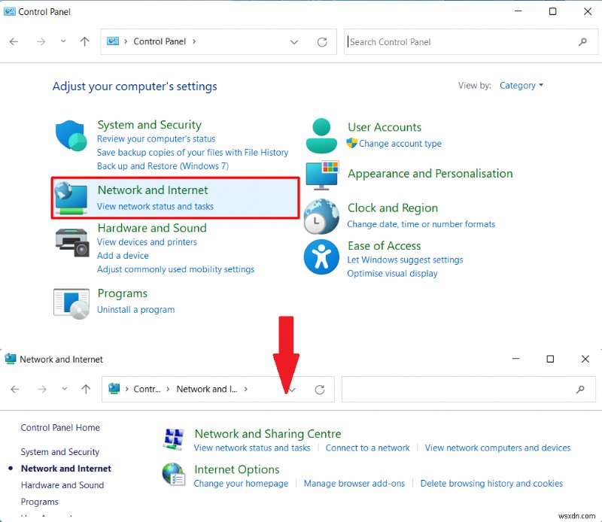Image resolution: width=602 pixels, height=522 pixels.
Task: Expand the View by Category dropdown
Action: [x=521, y=85]
